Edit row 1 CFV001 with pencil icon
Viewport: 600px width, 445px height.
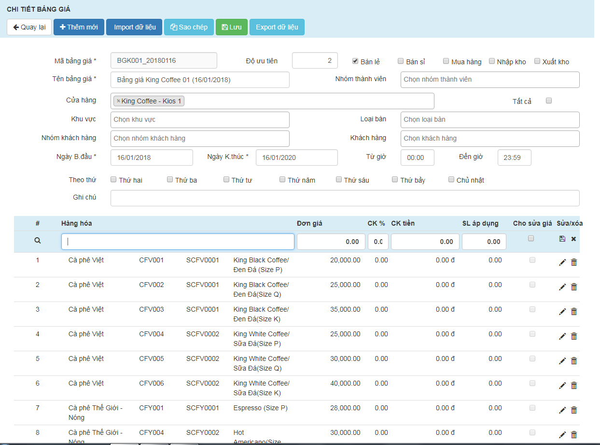[x=562, y=262]
